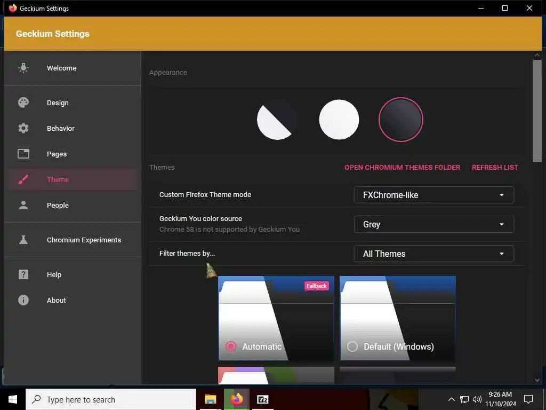The width and height of the screenshot is (546, 410).
Task: Open the Windows Start menu
Action: 13,399
